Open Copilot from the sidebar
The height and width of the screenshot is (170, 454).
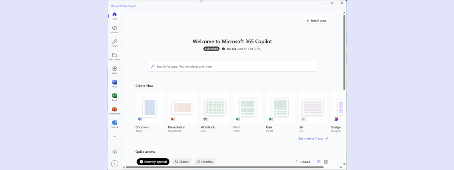pyautogui.click(x=114, y=29)
